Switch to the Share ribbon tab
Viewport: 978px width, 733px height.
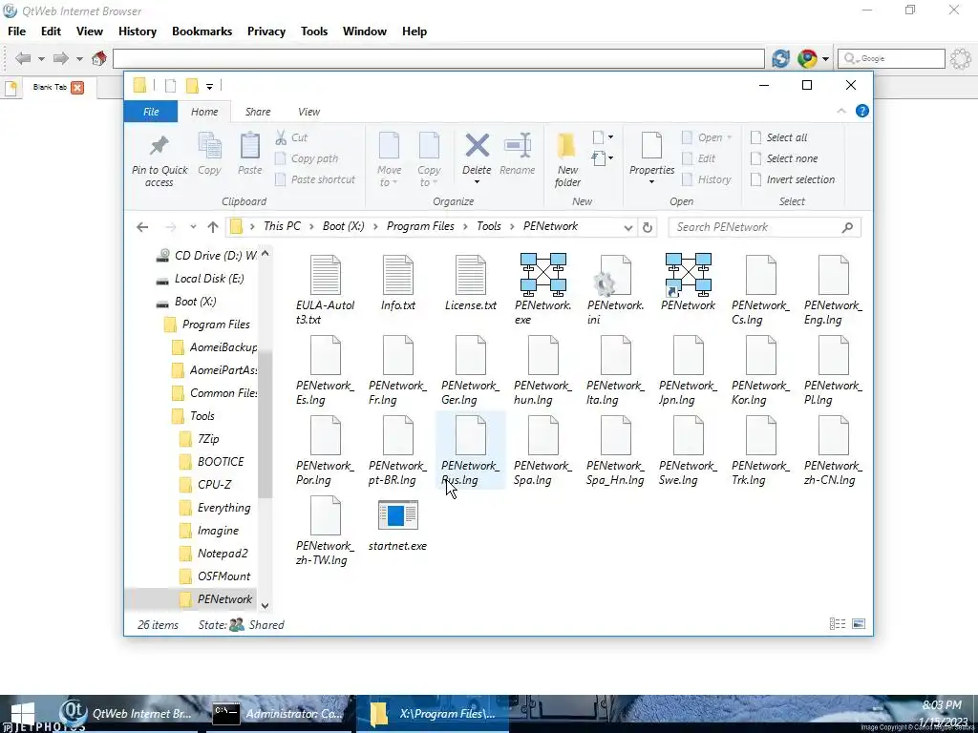click(258, 112)
